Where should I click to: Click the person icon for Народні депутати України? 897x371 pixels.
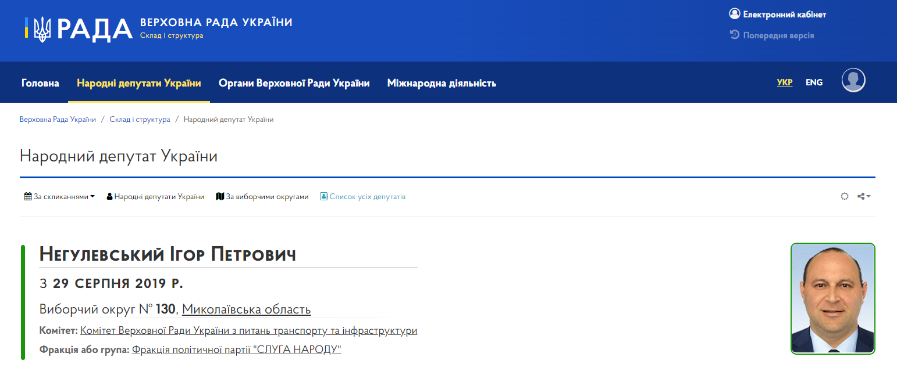(x=109, y=196)
